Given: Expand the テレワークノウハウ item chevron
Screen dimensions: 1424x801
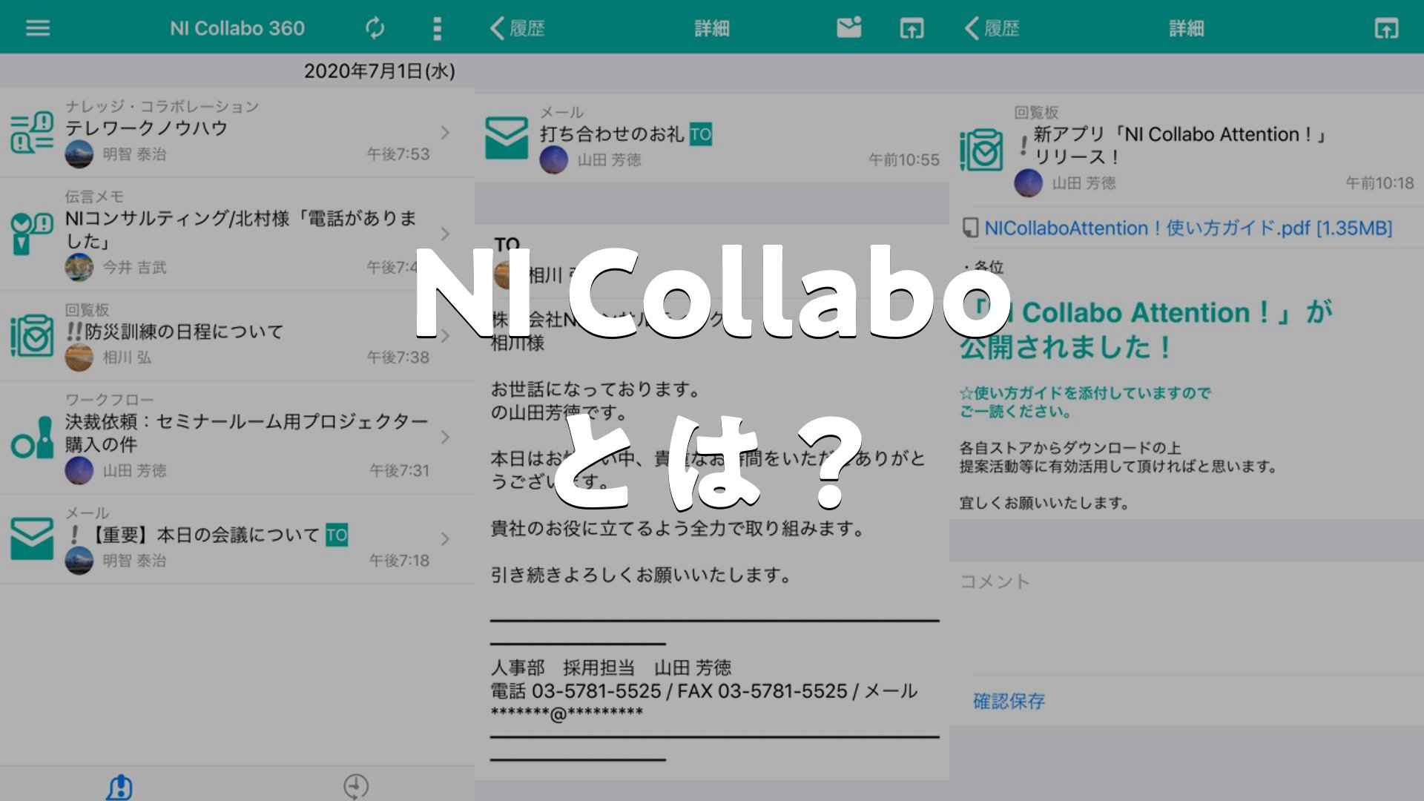Looking at the screenshot, I should 445,133.
